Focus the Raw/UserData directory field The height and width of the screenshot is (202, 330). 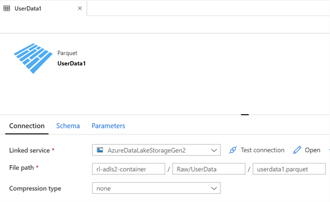pos(209,169)
